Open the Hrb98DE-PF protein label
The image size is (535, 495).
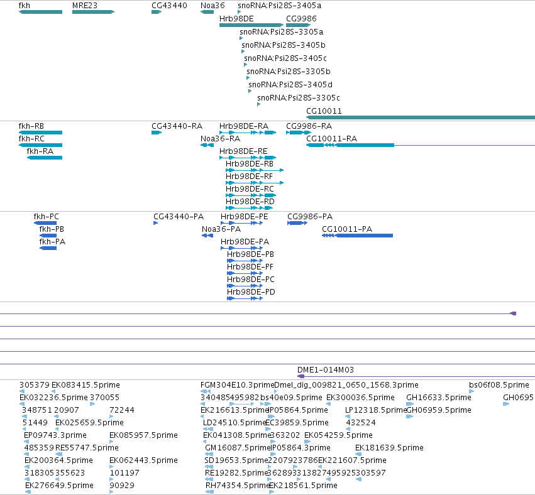pos(250,267)
